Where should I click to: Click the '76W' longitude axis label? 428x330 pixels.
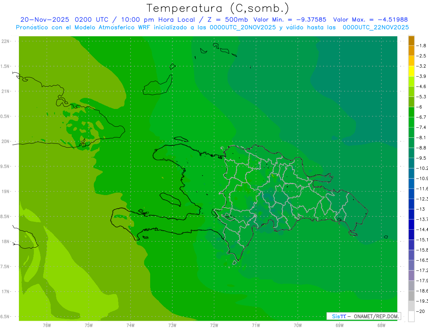coord(47,325)
